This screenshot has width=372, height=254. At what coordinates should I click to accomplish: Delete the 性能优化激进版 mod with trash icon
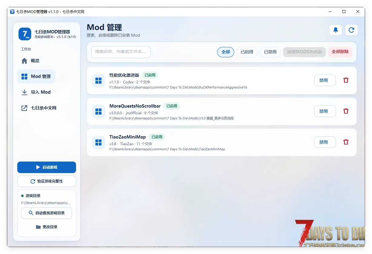pos(346,80)
